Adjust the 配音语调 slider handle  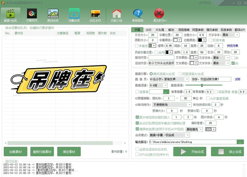click(202, 85)
